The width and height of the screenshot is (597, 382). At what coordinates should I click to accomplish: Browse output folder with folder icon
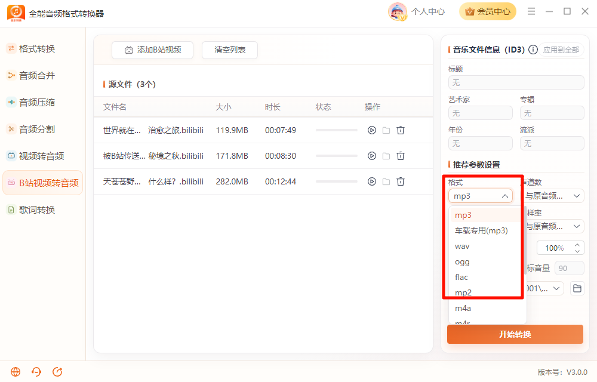[577, 288]
